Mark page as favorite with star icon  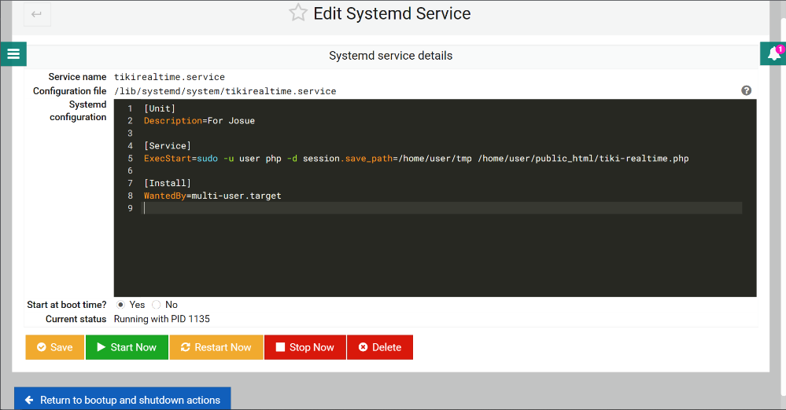tap(297, 13)
